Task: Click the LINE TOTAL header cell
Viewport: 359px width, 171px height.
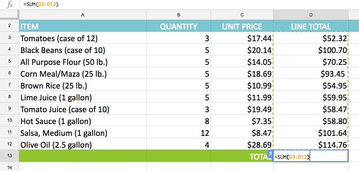Action: click(x=311, y=27)
